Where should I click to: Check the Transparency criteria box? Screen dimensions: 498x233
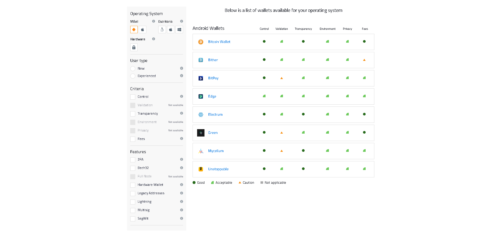pyautogui.click(x=133, y=114)
